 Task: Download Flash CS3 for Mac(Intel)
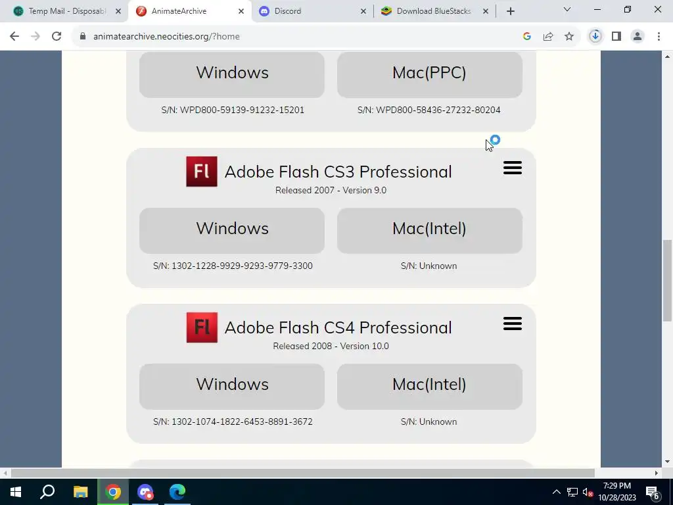coord(430,230)
